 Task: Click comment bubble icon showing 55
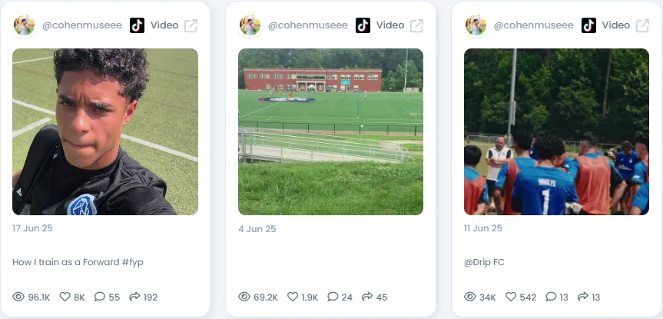click(99, 297)
